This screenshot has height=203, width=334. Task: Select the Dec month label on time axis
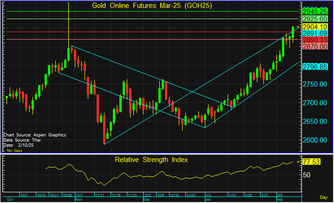tap(146, 199)
